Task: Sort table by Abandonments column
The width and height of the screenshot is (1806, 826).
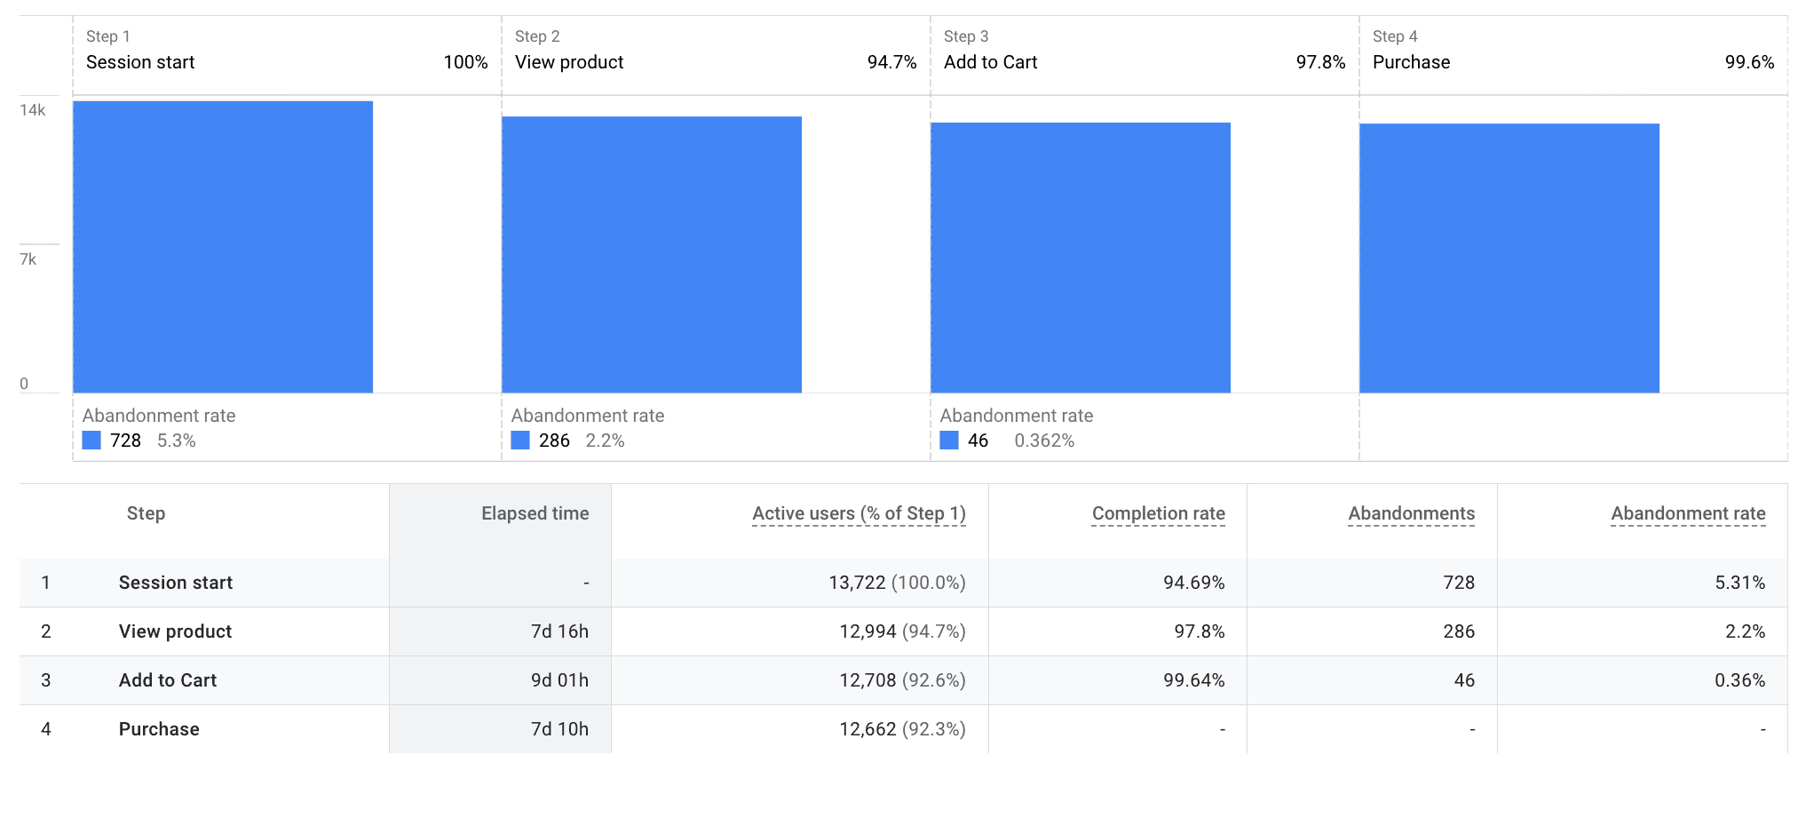Action: coord(1412,513)
